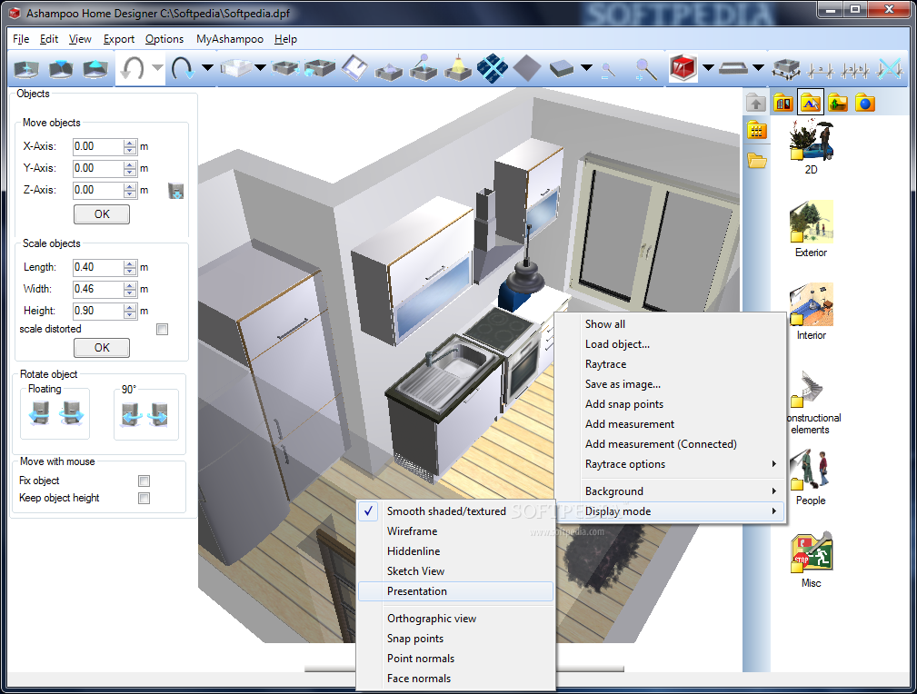917x694 pixels.
Task: Click inside the X-Axis value field
Action: [98, 147]
